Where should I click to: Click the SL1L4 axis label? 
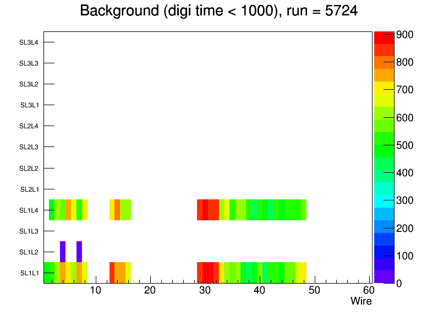click(29, 210)
